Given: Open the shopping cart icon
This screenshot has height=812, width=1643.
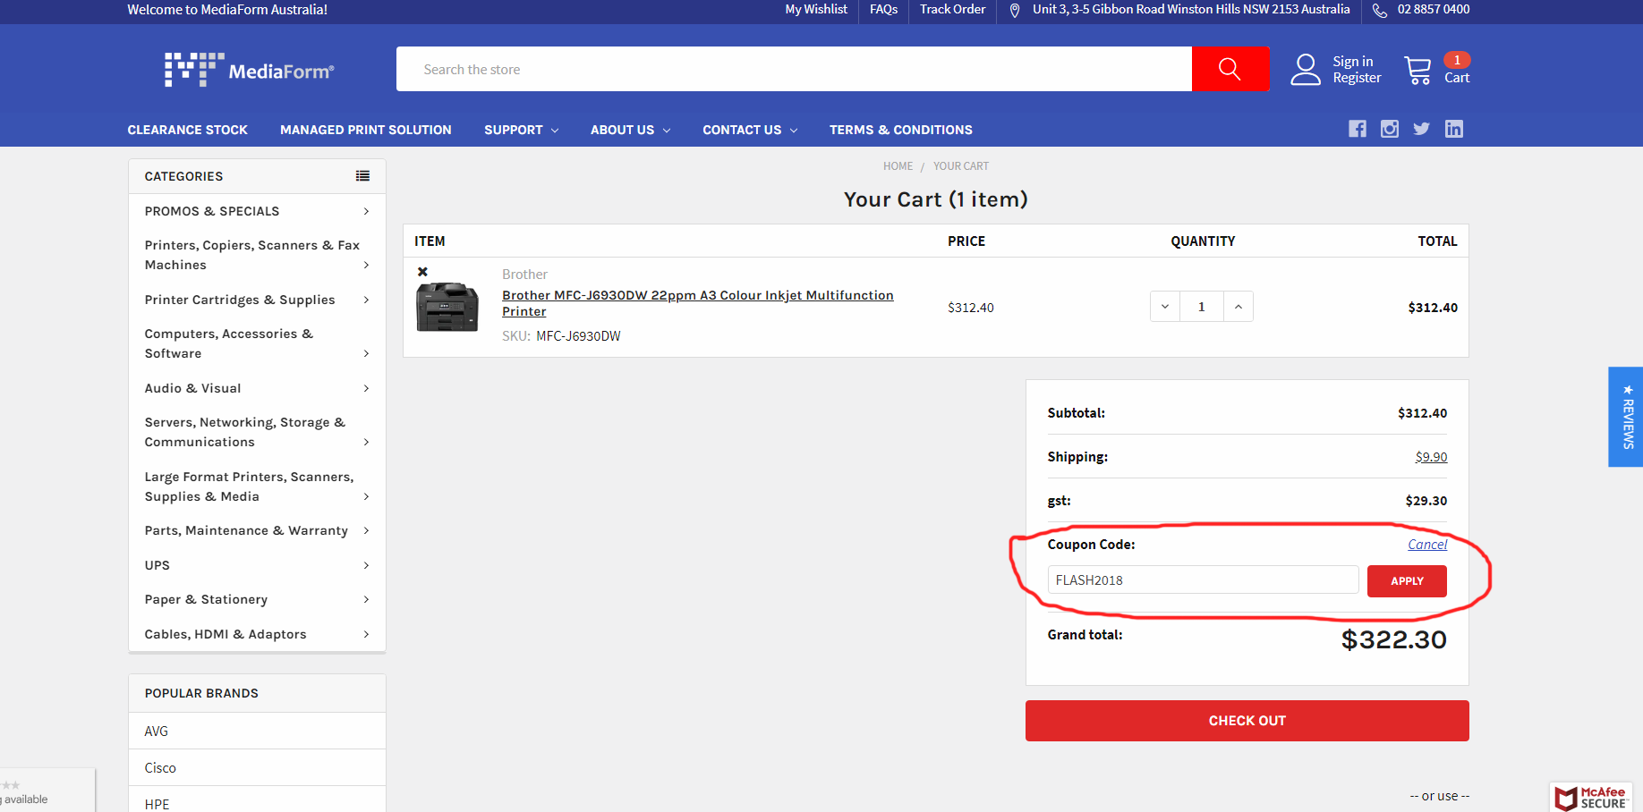Looking at the screenshot, I should tap(1418, 70).
